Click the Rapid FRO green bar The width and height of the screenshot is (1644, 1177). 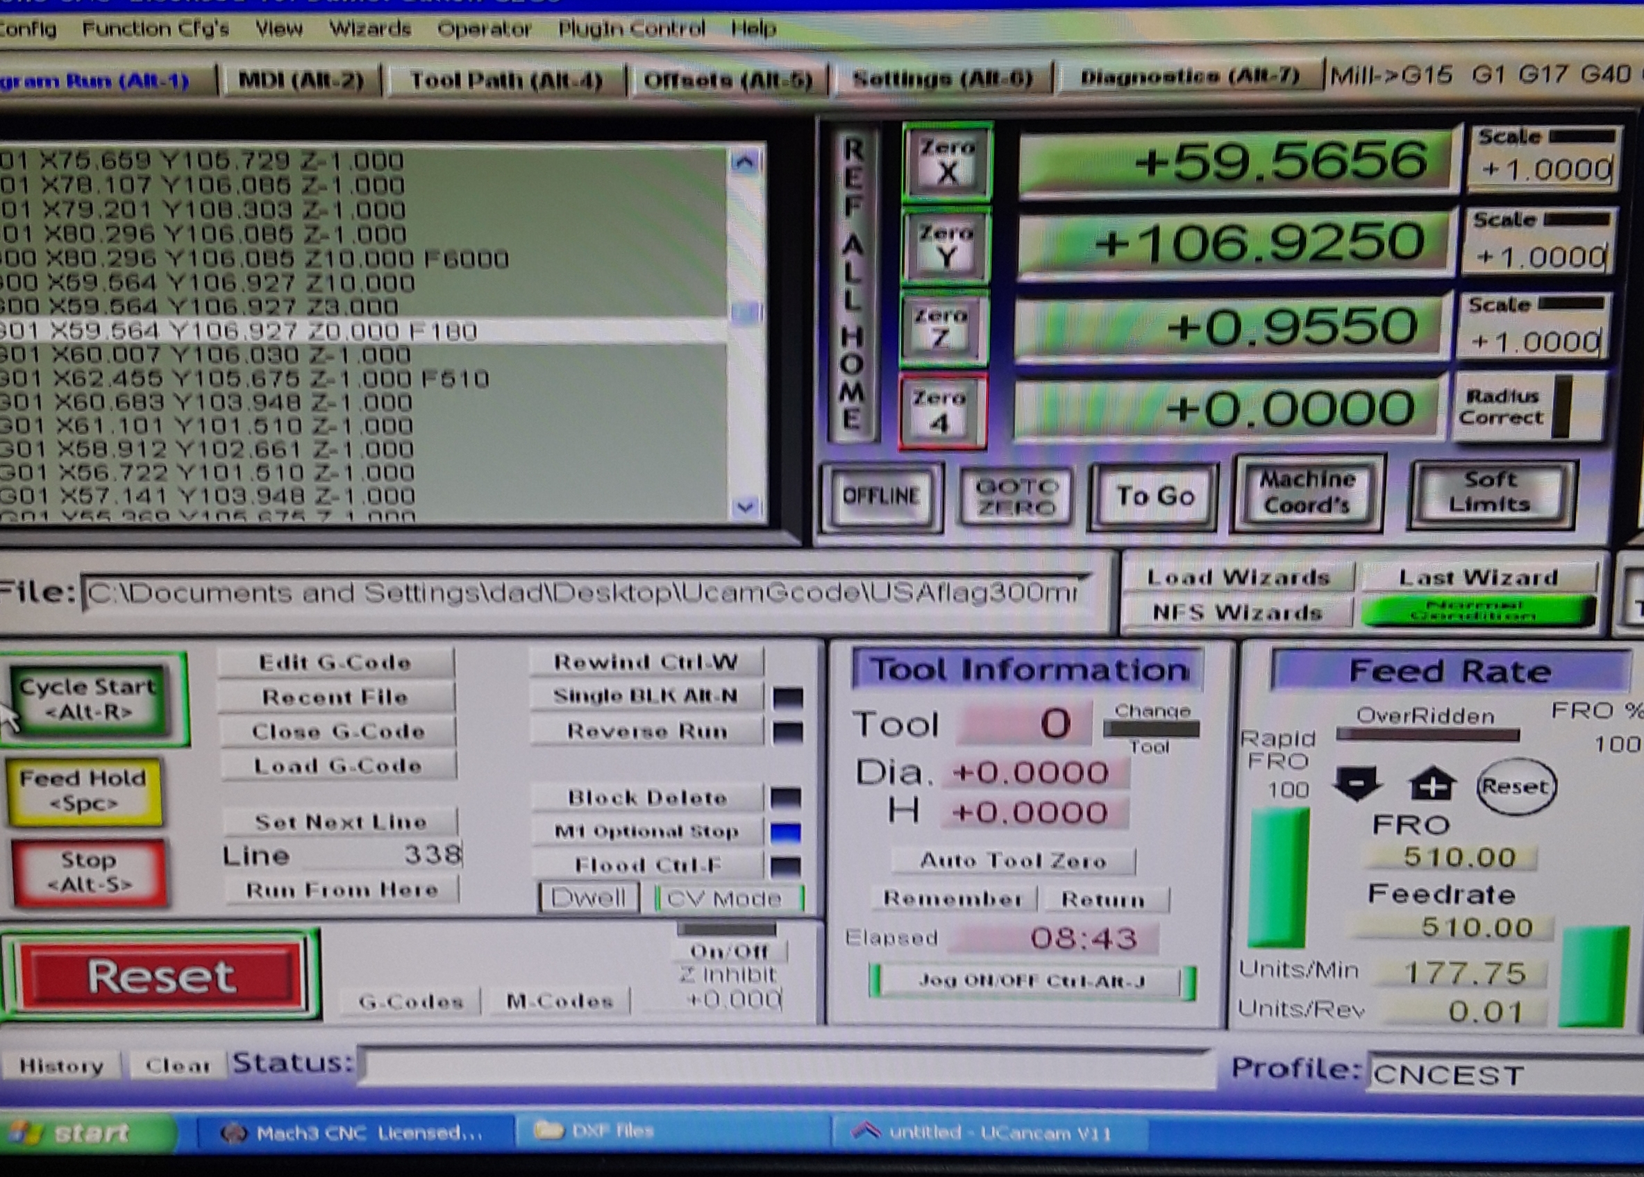point(1280,879)
